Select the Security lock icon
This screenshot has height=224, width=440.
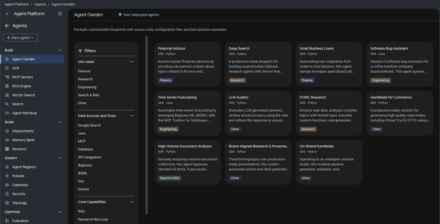pos(7,194)
